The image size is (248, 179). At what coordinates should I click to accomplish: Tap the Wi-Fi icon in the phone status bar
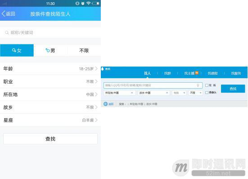tap(88, 3)
